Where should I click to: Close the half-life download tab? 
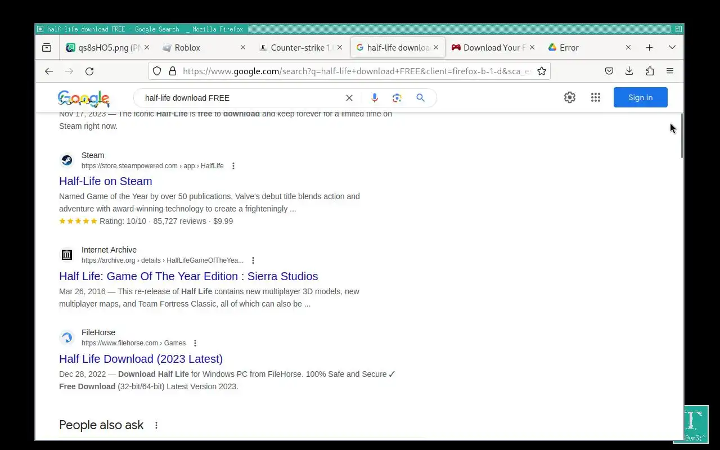click(436, 48)
